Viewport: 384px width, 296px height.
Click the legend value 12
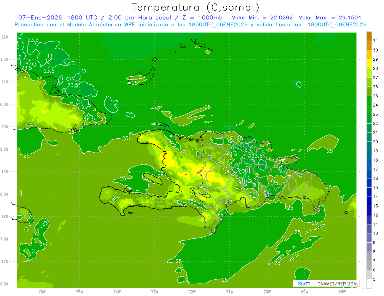pyautogui.click(x=376, y=215)
